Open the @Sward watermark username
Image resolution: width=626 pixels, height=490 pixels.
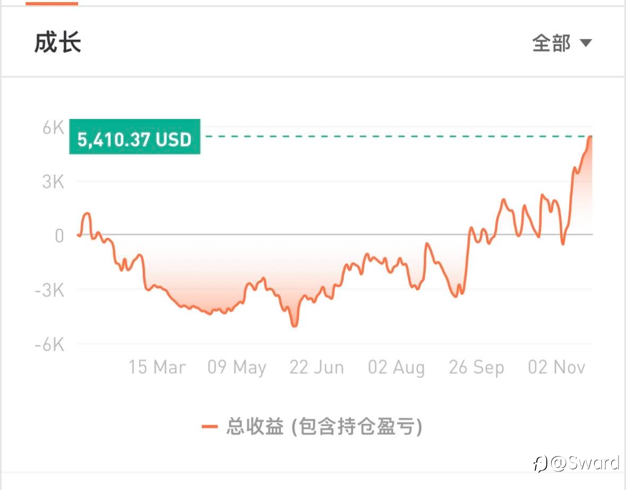click(585, 463)
